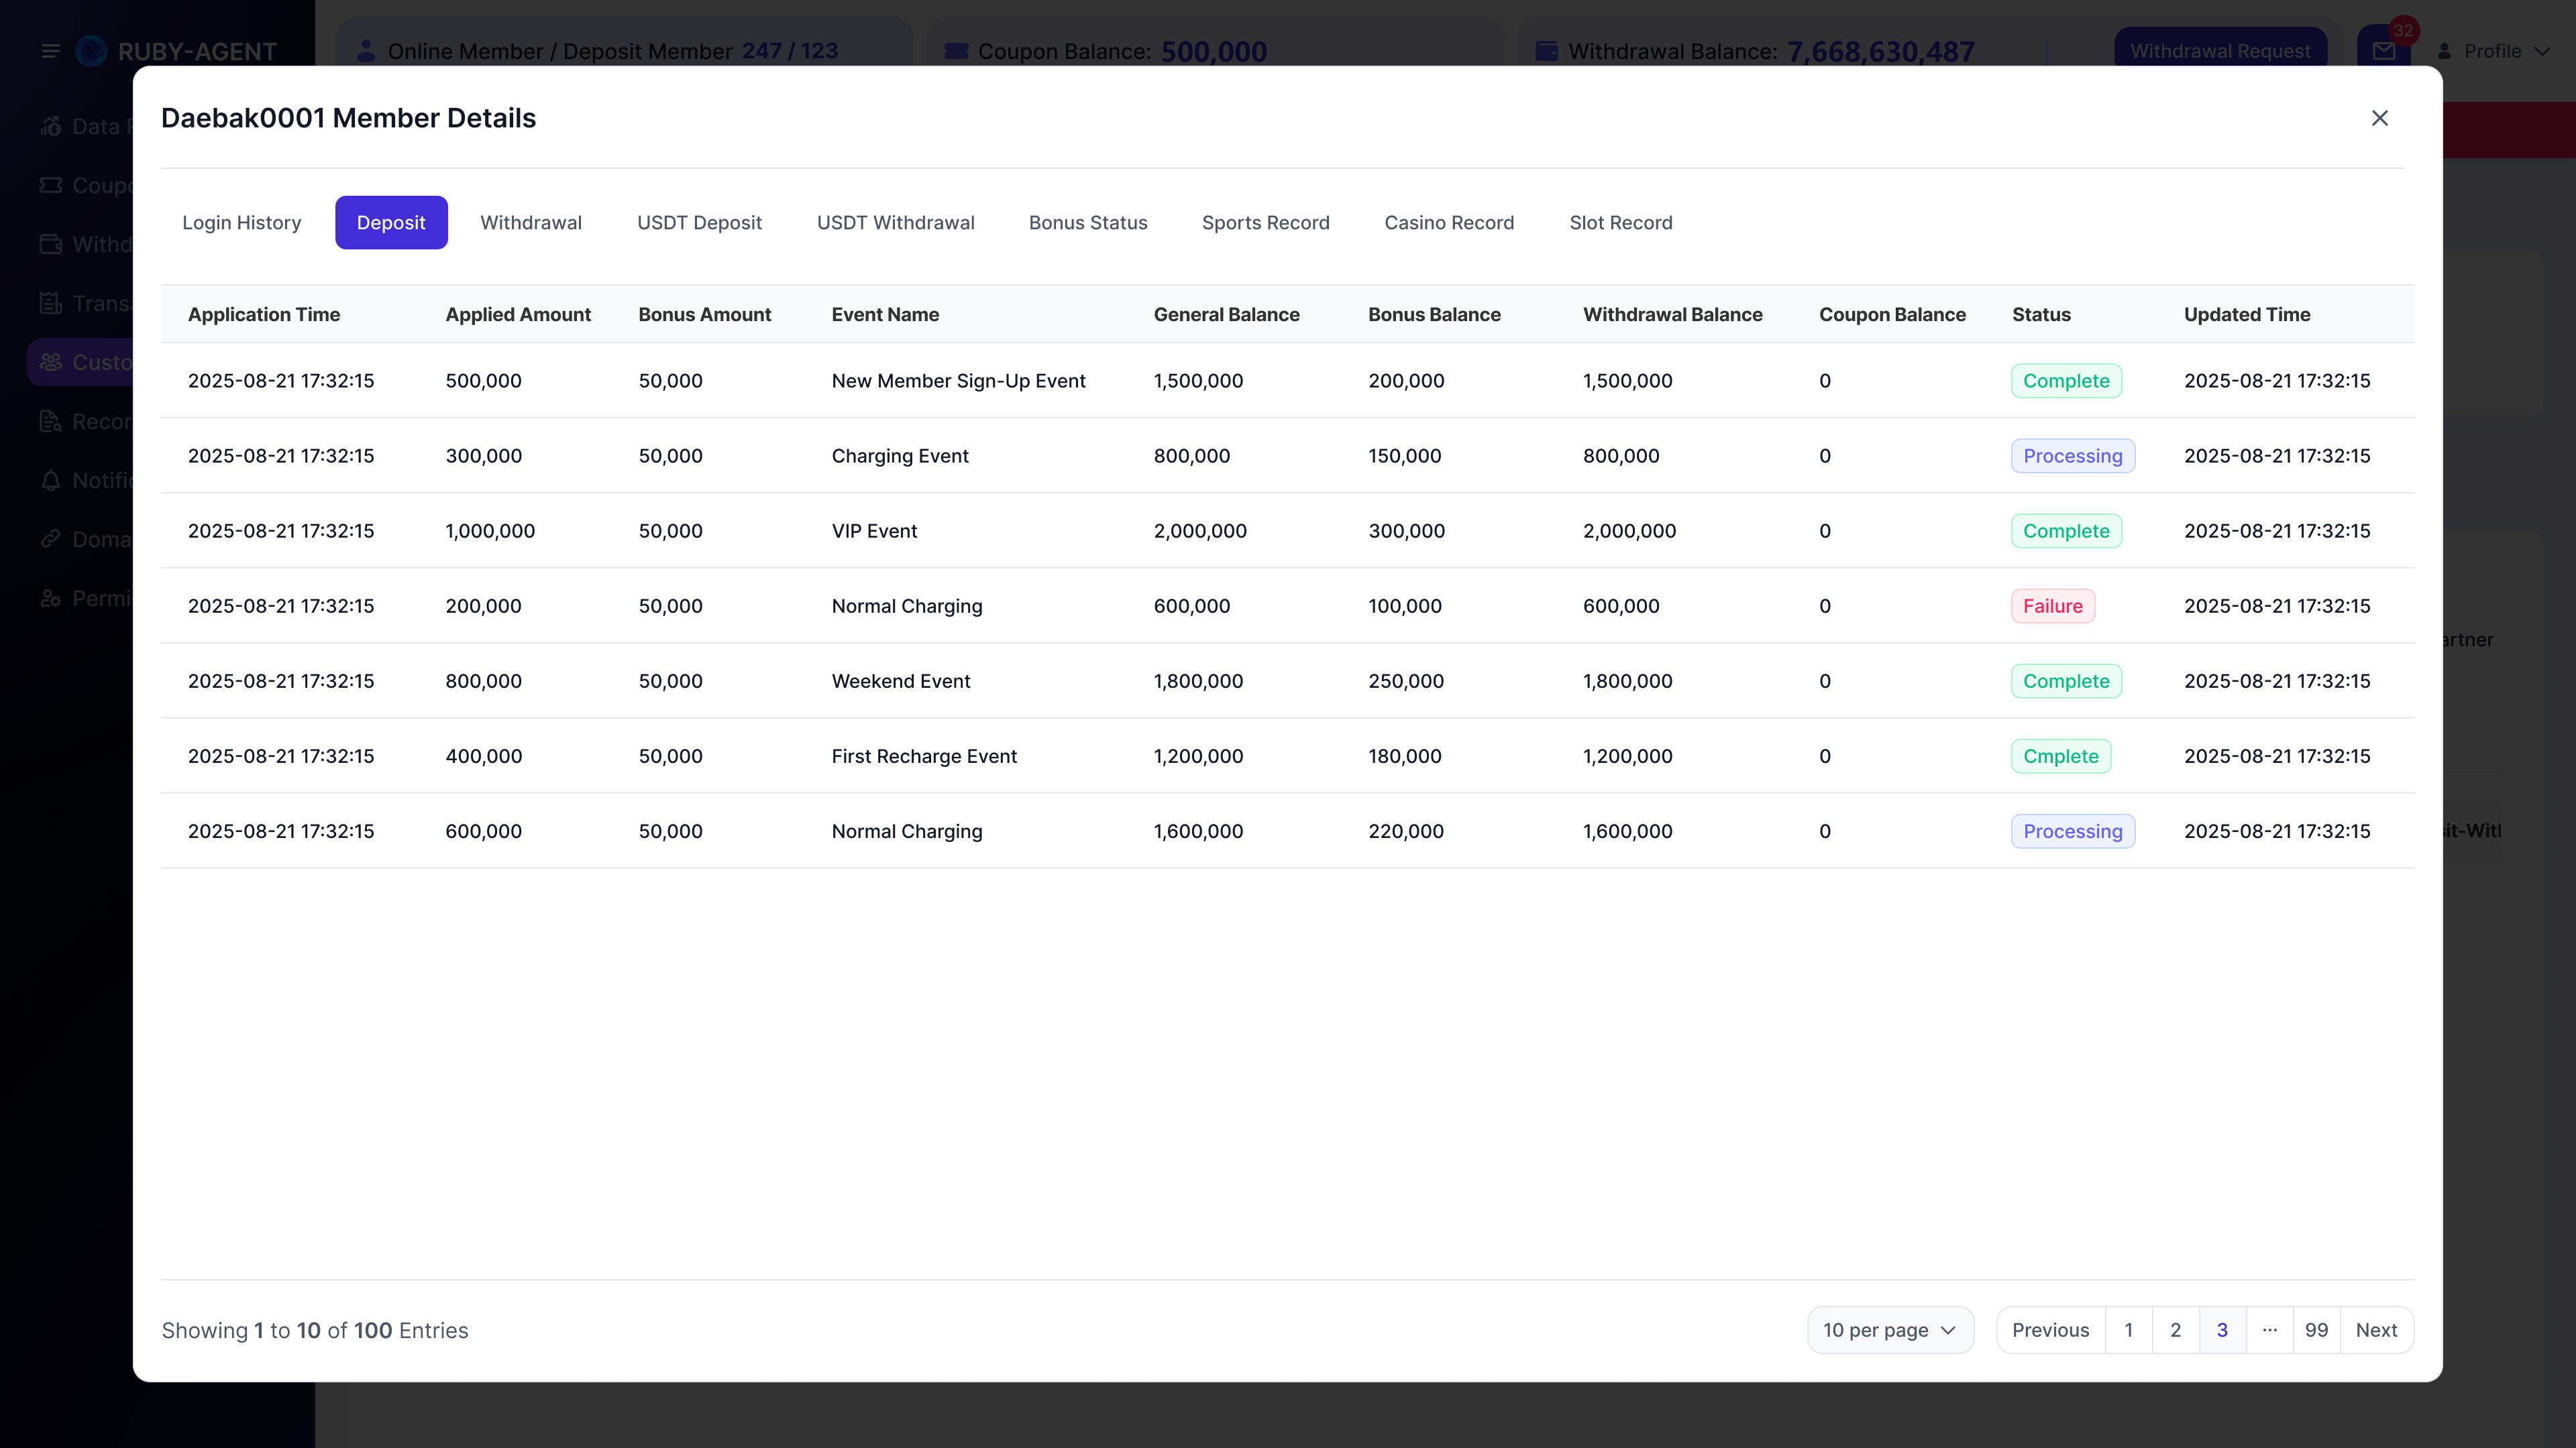Click the Cmplete status badge
The height and width of the screenshot is (1448, 2576).
(x=2061, y=756)
